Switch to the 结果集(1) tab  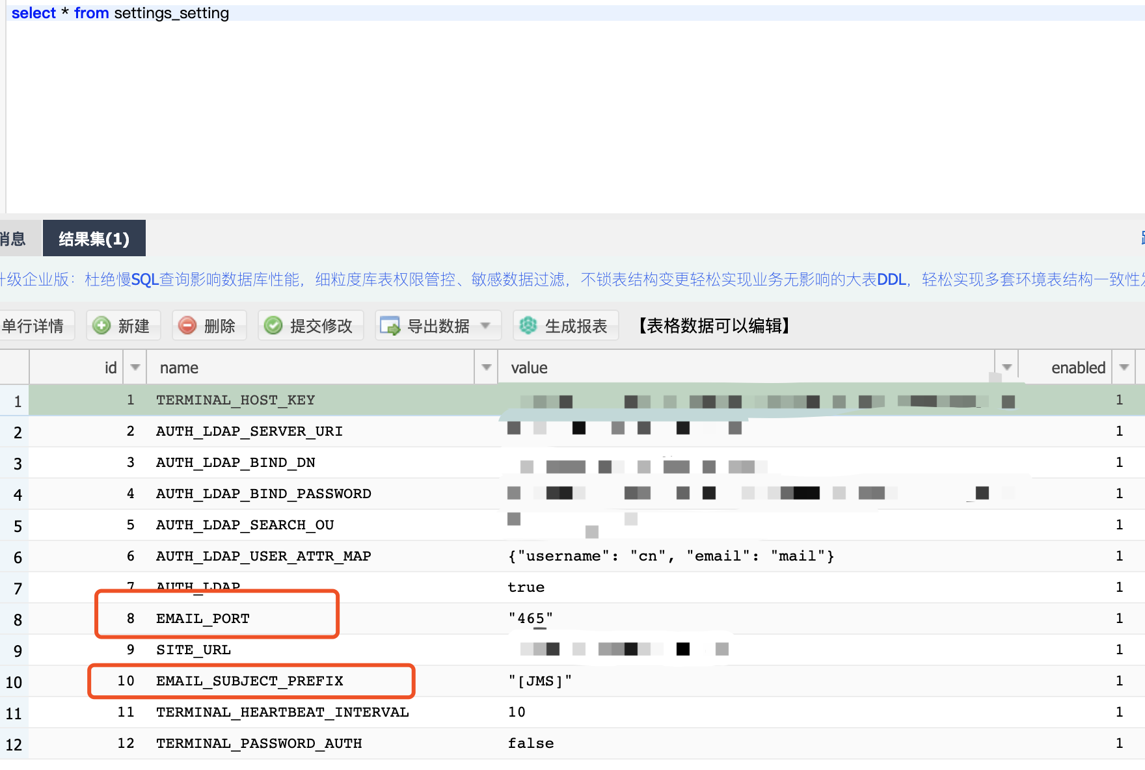pos(94,239)
